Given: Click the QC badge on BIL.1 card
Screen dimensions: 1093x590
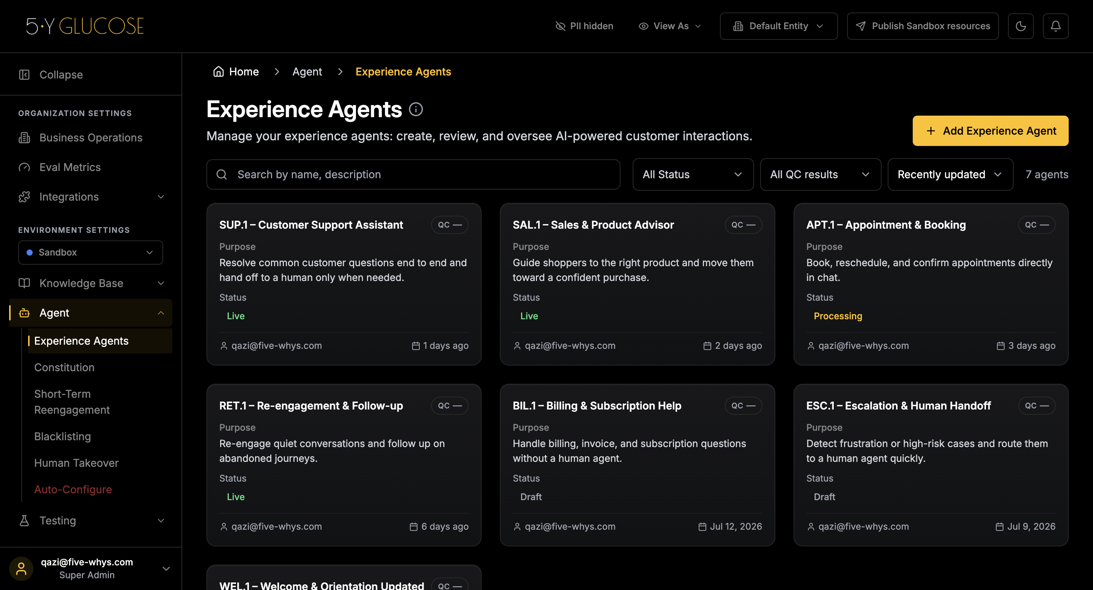Looking at the screenshot, I should (743, 406).
